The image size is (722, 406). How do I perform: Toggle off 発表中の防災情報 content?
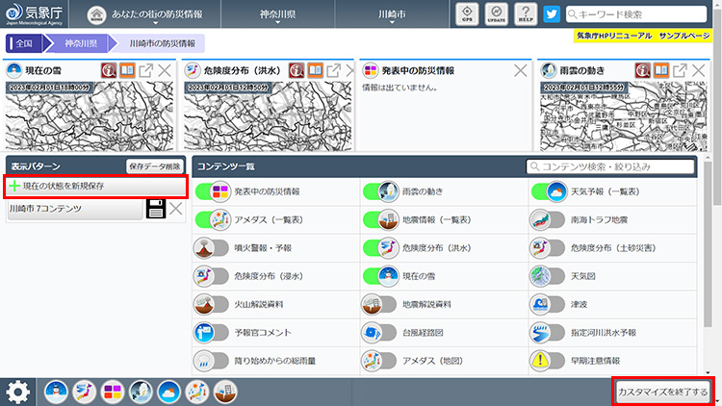coord(212,191)
